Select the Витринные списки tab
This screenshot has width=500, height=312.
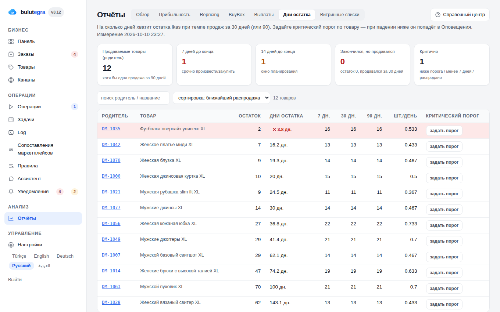coord(340,15)
